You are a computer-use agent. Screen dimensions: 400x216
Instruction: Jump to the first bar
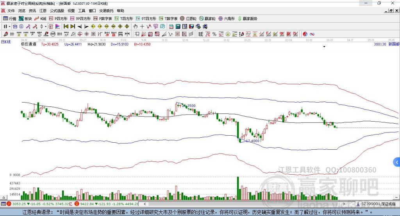(66, 27)
